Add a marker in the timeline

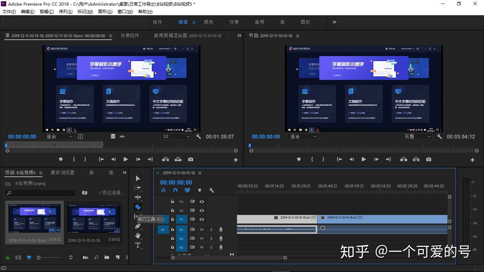[x=199, y=190]
